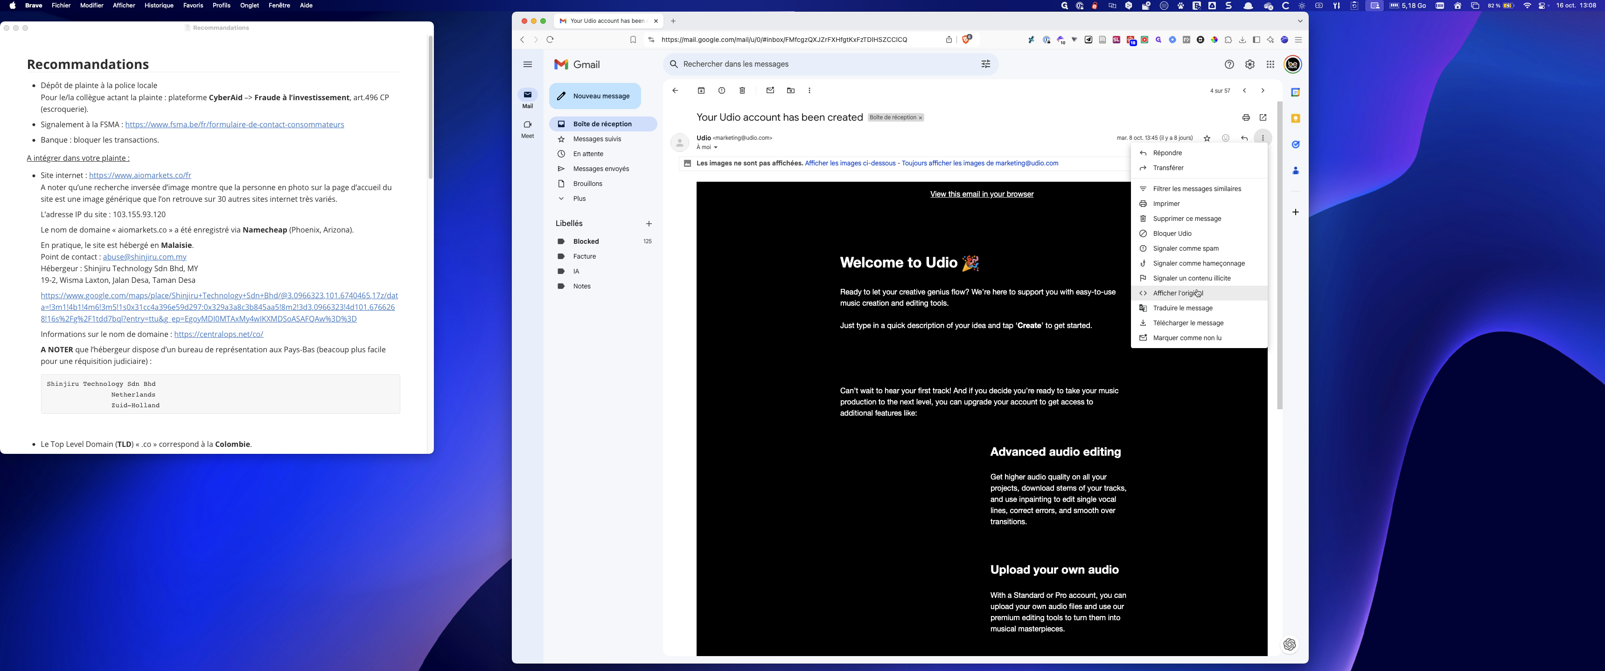1605x671 pixels.
Task: Click abuse@shinjiru.com.my link in Recommandations
Action: click(x=145, y=257)
